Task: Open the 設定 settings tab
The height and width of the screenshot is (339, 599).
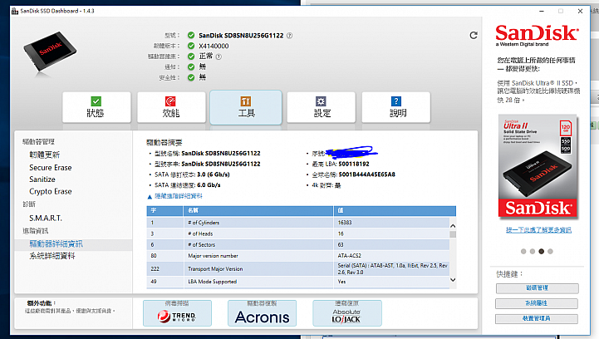Action: 322,107
